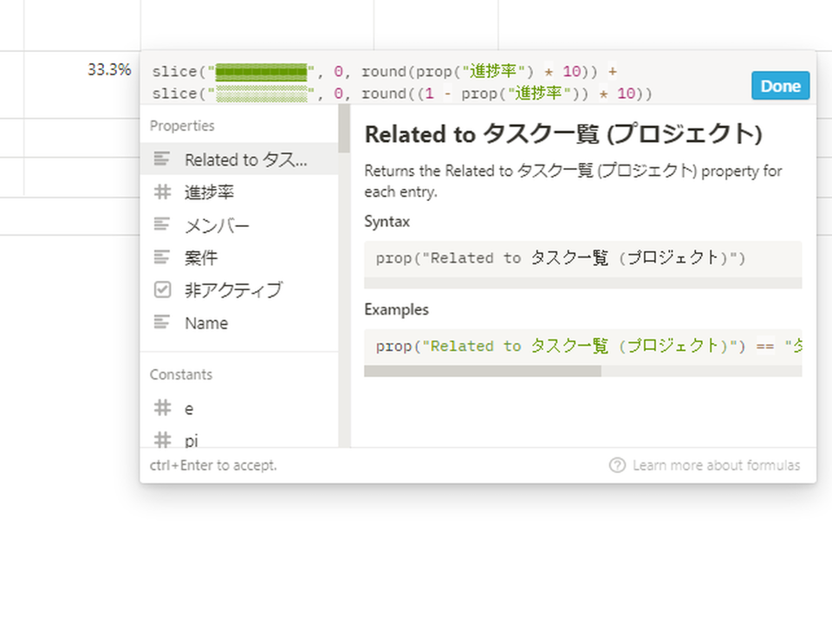Click the text icon beside Related to タス...

click(x=162, y=159)
